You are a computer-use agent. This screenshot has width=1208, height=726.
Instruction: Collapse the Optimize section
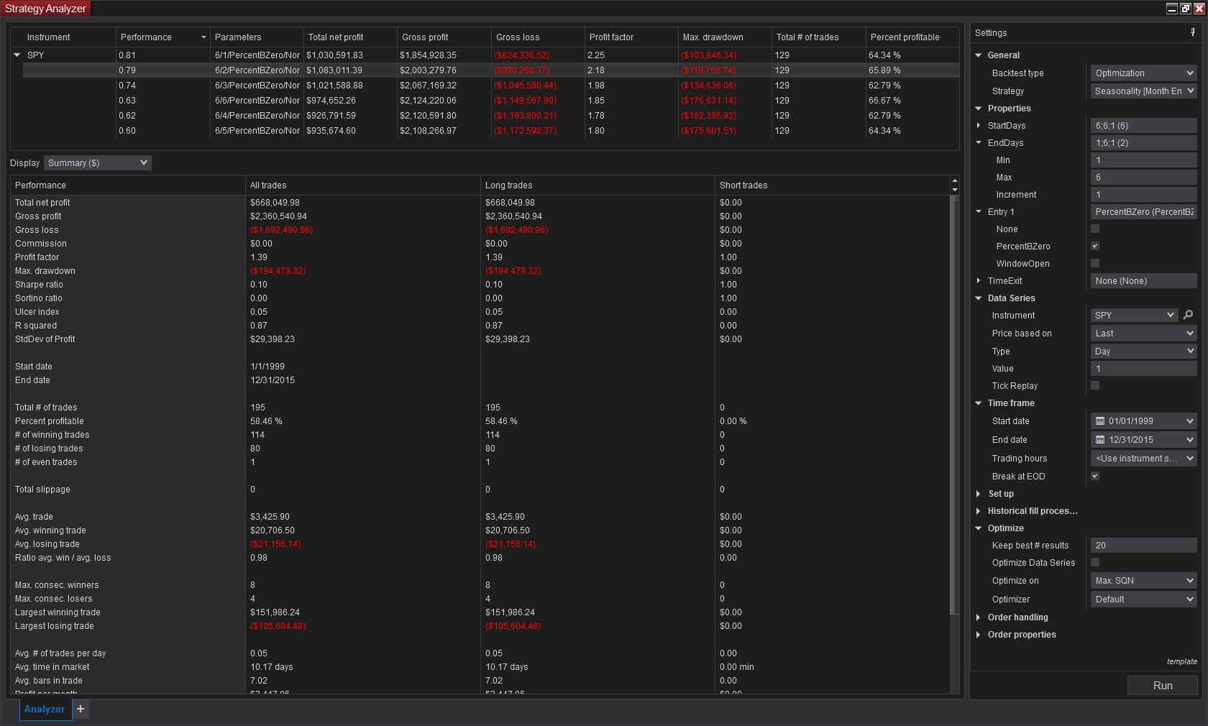[979, 528]
